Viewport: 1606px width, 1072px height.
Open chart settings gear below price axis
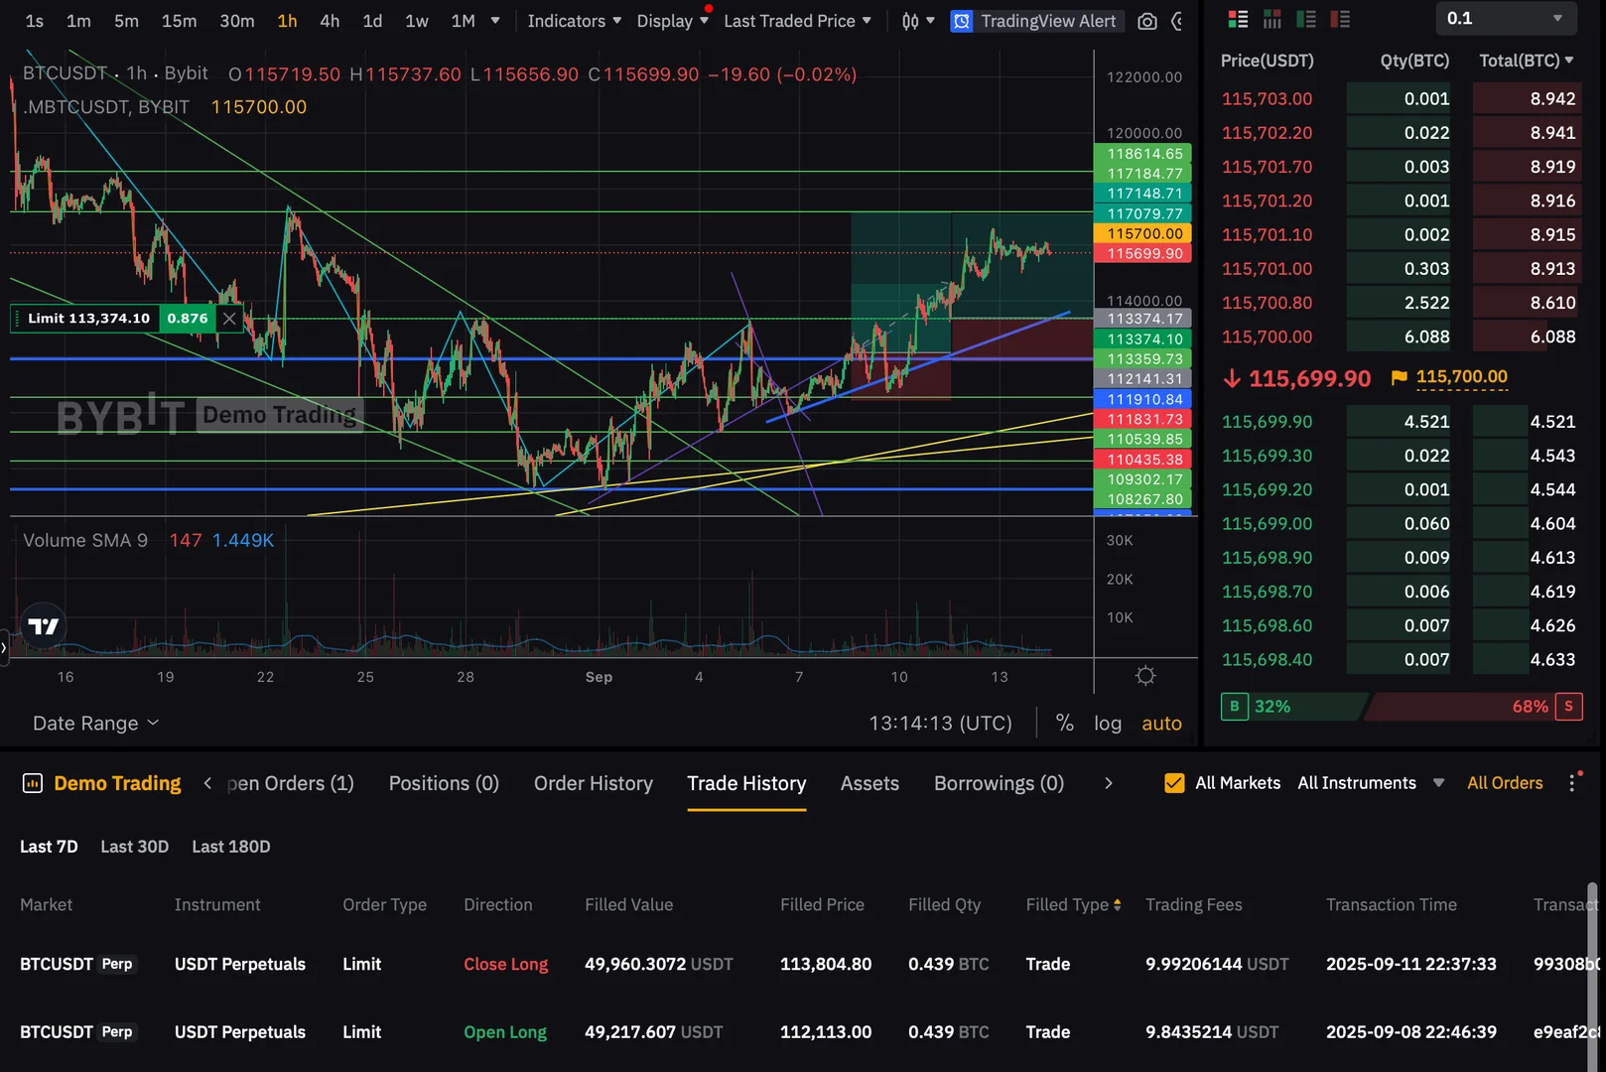tap(1145, 676)
